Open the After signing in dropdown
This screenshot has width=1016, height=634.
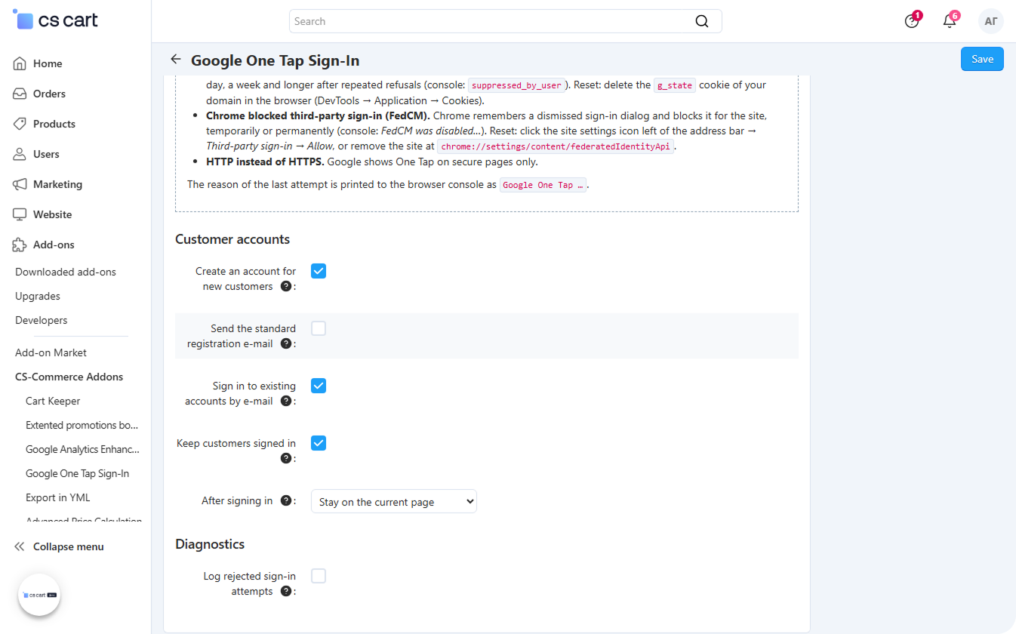click(394, 501)
